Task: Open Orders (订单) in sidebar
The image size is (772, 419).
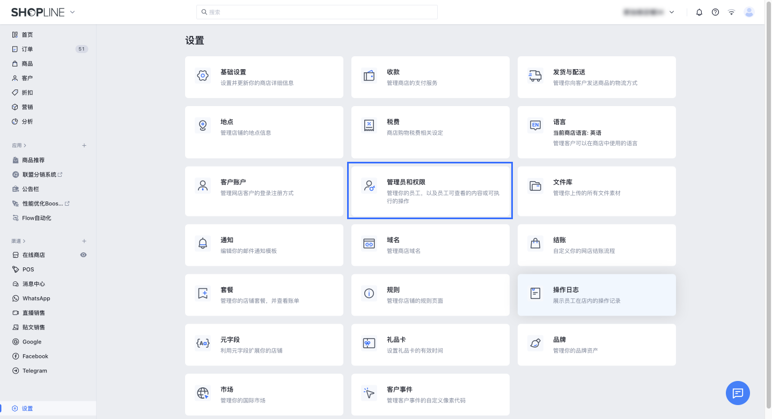Action: (27, 49)
